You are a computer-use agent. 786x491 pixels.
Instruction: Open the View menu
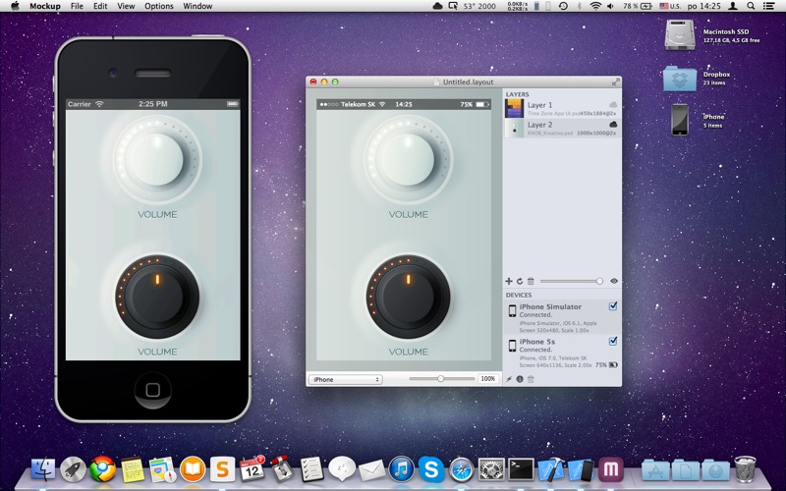[126, 6]
